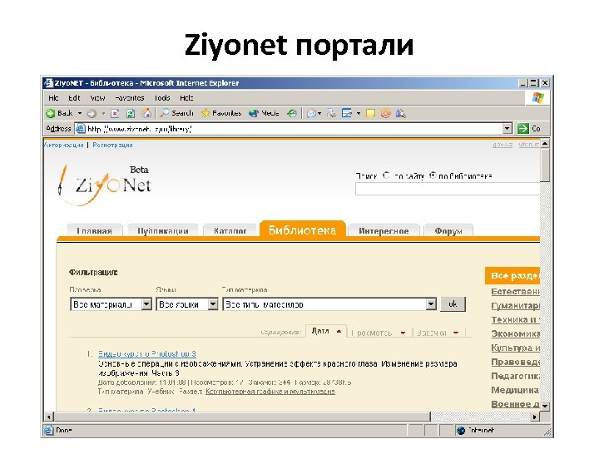The image size is (599, 449).
Task: Open the Edit menu
Action: (74, 98)
